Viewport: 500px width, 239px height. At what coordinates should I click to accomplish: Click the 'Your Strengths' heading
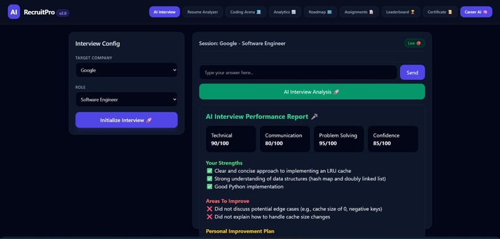coord(224,163)
